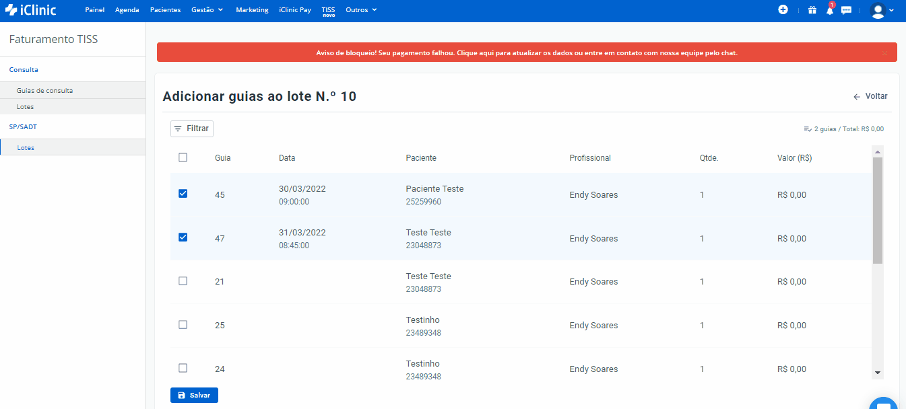Open the notifications bell
This screenshot has height=409, width=906.
[830, 11]
